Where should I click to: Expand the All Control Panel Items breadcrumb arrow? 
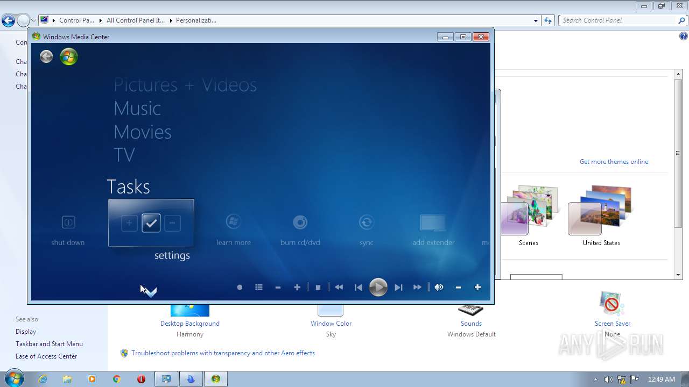coord(171,20)
